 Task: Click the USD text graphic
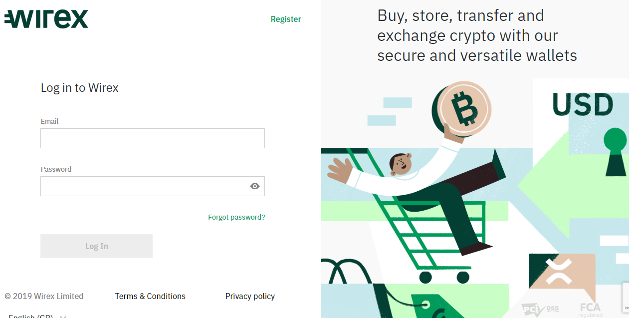pos(583,105)
